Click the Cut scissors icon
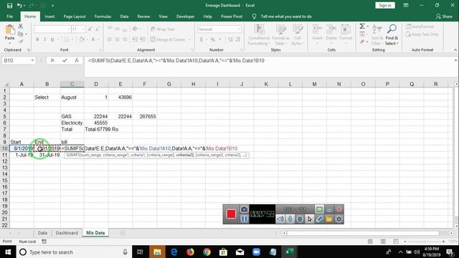The height and width of the screenshot is (258, 459). (20, 27)
